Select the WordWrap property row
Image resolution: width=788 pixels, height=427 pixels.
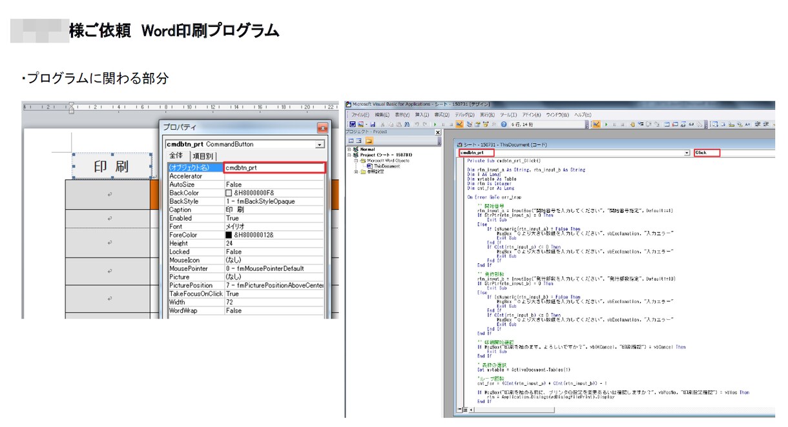click(245, 310)
